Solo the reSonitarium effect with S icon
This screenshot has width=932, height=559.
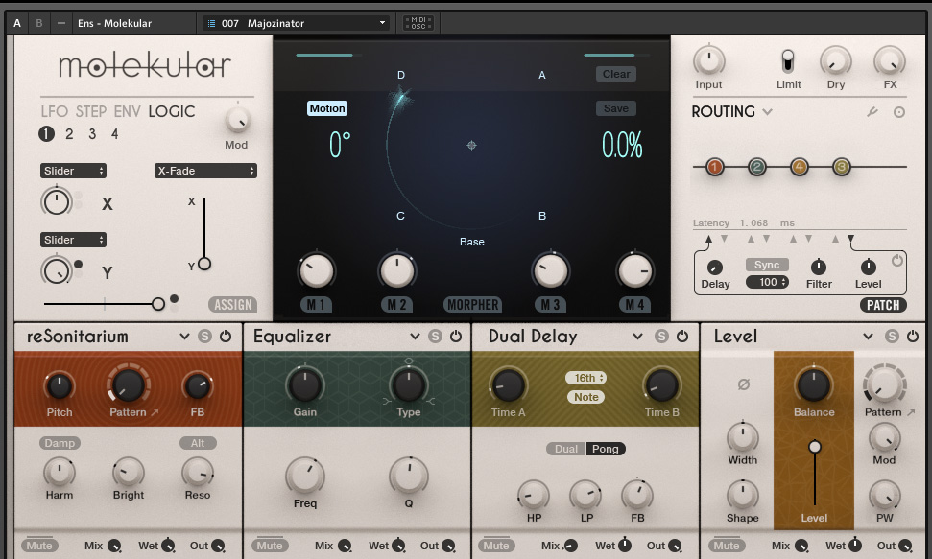coord(205,337)
